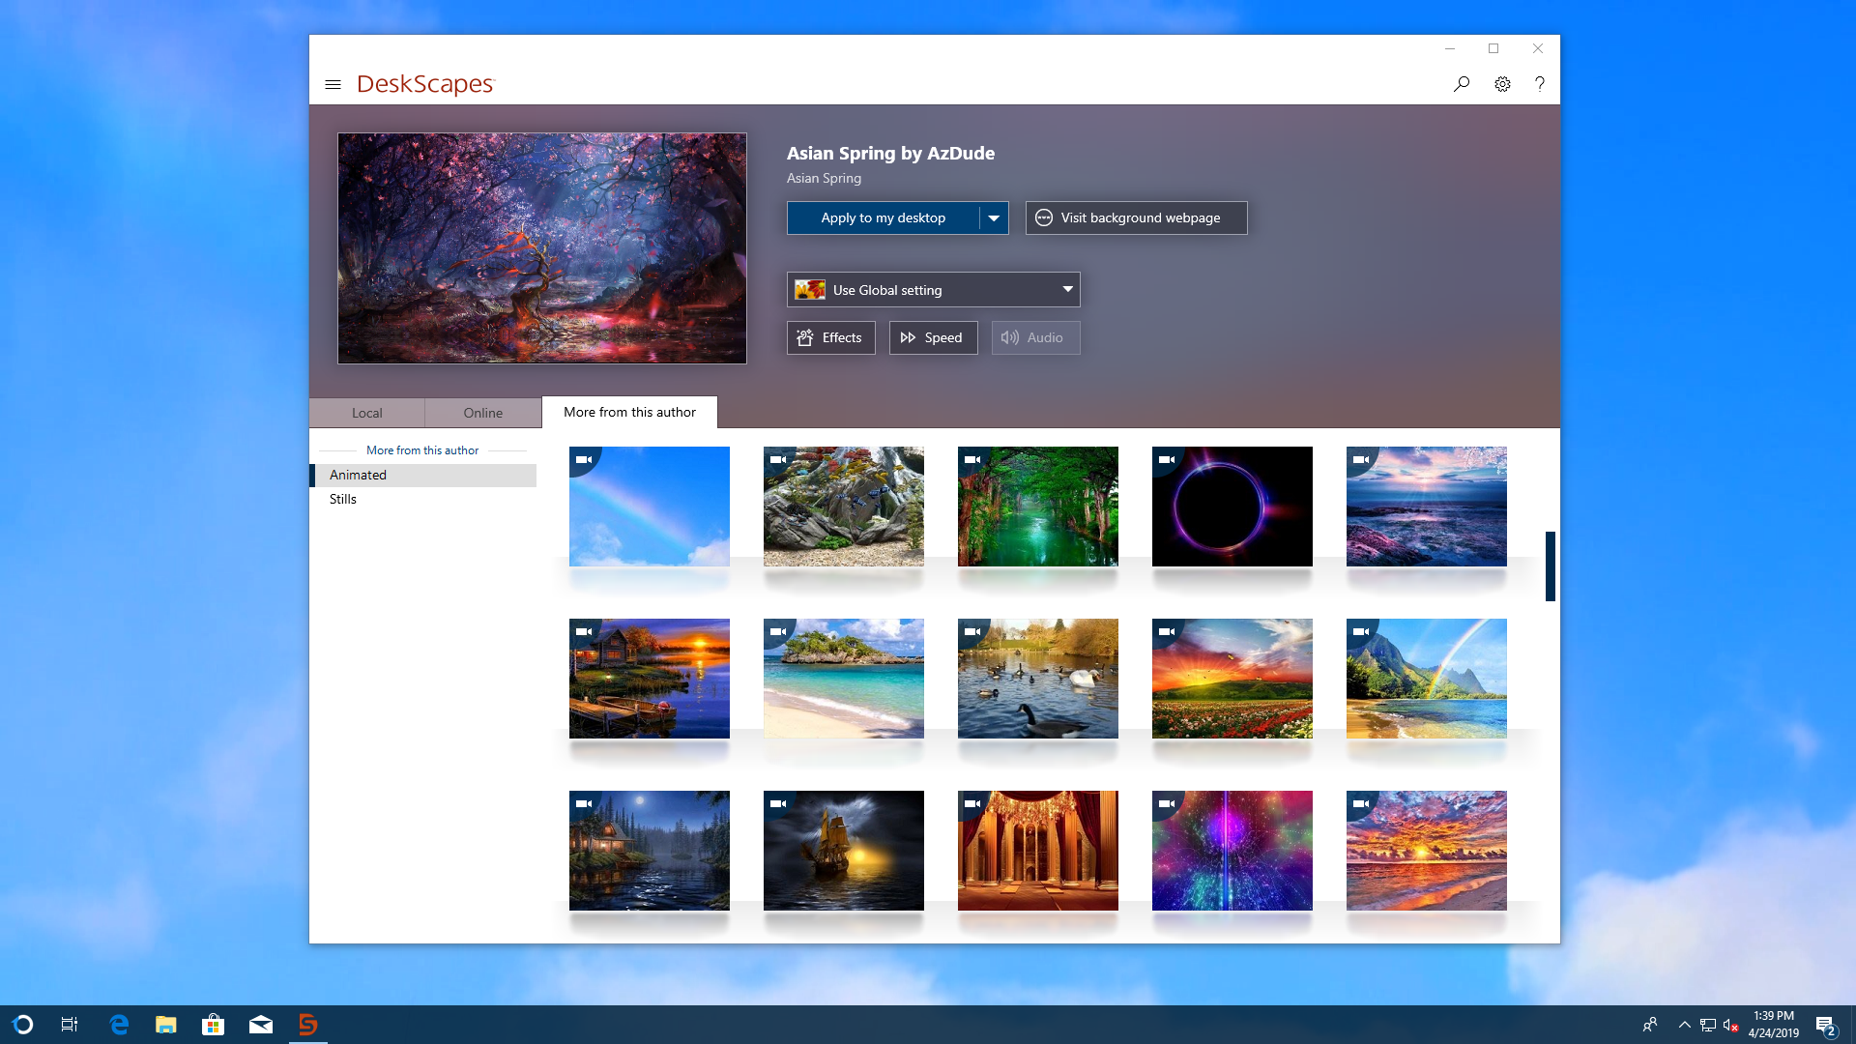1856x1044 pixels.
Task: Select the moonlit night cabin background
Action: tap(650, 851)
